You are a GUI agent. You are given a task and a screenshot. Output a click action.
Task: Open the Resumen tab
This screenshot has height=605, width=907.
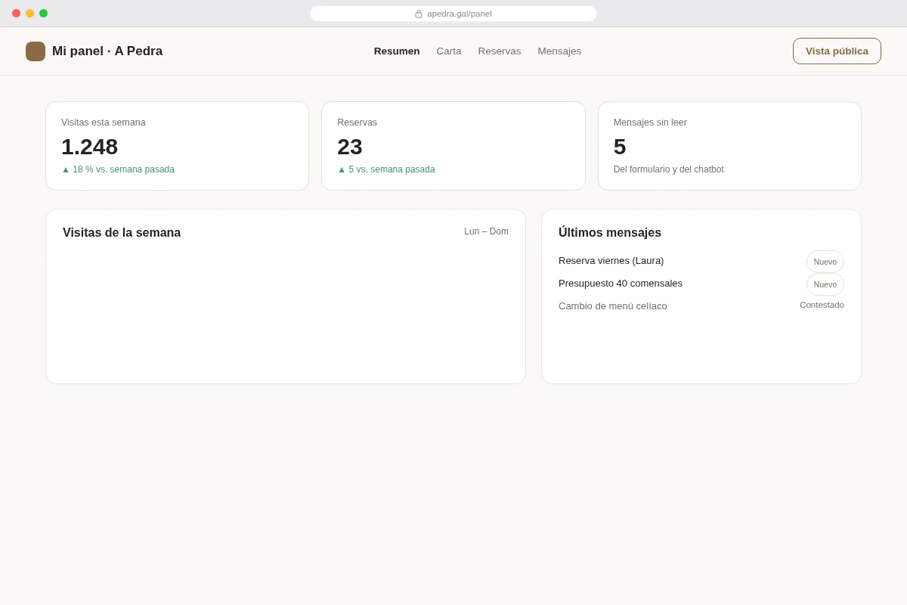[x=397, y=51]
